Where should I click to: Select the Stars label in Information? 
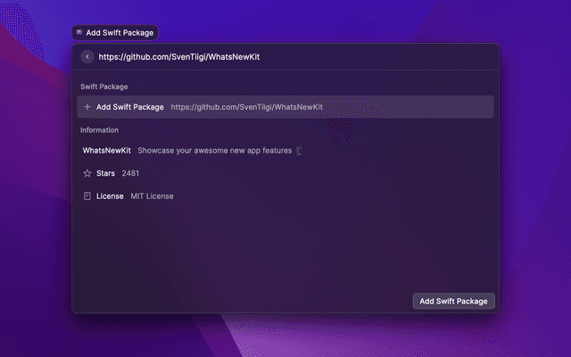105,173
